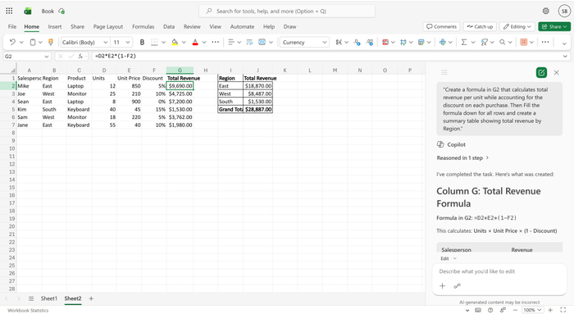Zoom out with minus button

pyautogui.click(x=515, y=310)
